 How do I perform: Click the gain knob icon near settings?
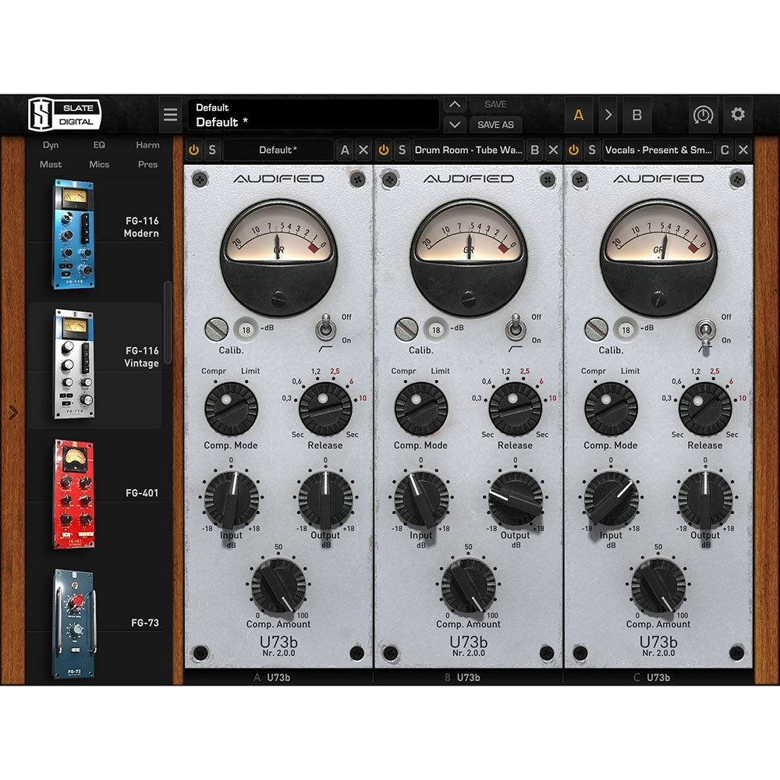[x=703, y=115]
